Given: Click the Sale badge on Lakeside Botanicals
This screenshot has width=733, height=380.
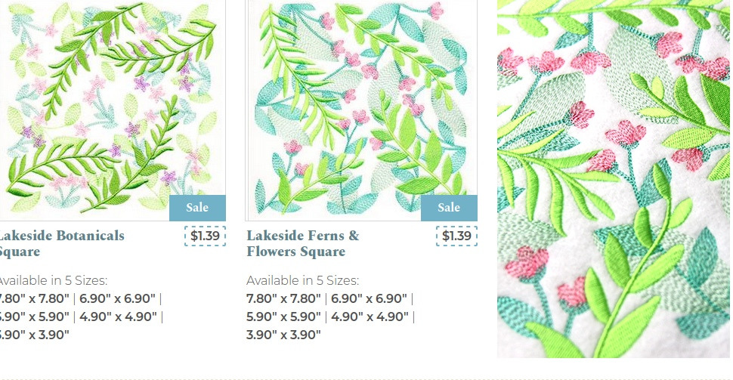Looking at the screenshot, I should click(x=197, y=208).
